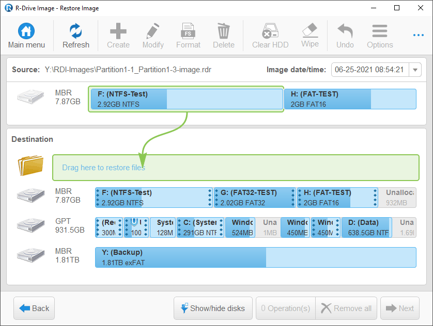Click the Undo arrow icon
This screenshot has width=433, height=326.
click(345, 31)
